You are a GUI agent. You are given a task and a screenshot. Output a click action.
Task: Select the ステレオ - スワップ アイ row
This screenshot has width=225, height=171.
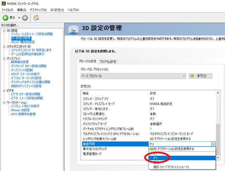tap(149, 99)
